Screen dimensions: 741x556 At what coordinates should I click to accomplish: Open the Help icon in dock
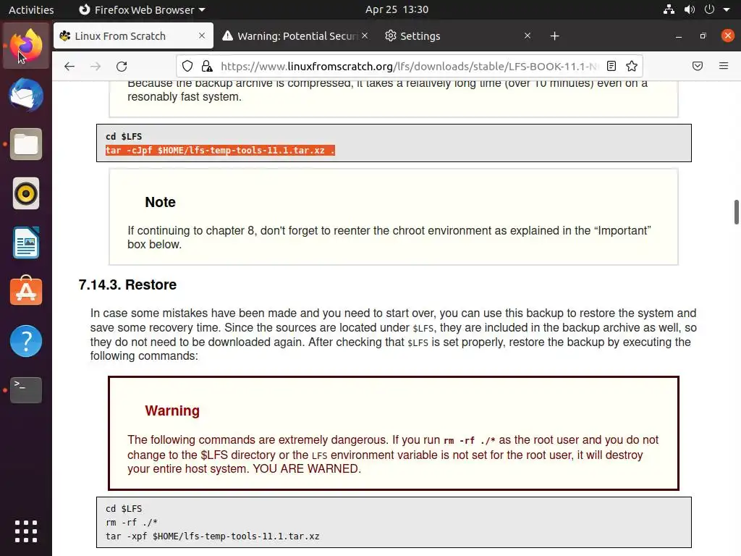click(x=26, y=341)
